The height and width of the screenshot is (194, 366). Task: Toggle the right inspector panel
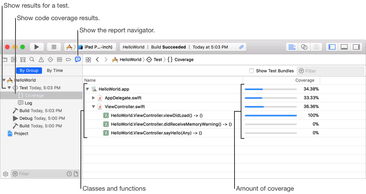click(x=356, y=47)
